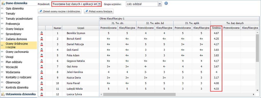Click the vertical scrollbar down arrow

click(257, 90)
